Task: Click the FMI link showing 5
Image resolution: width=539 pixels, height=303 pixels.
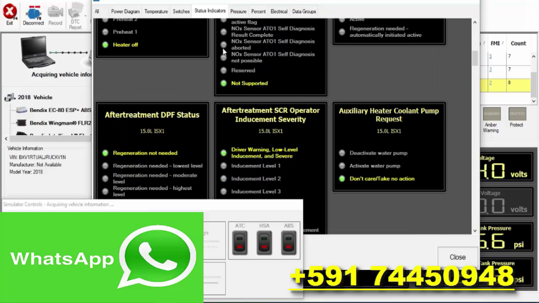Action: coord(491,56)
